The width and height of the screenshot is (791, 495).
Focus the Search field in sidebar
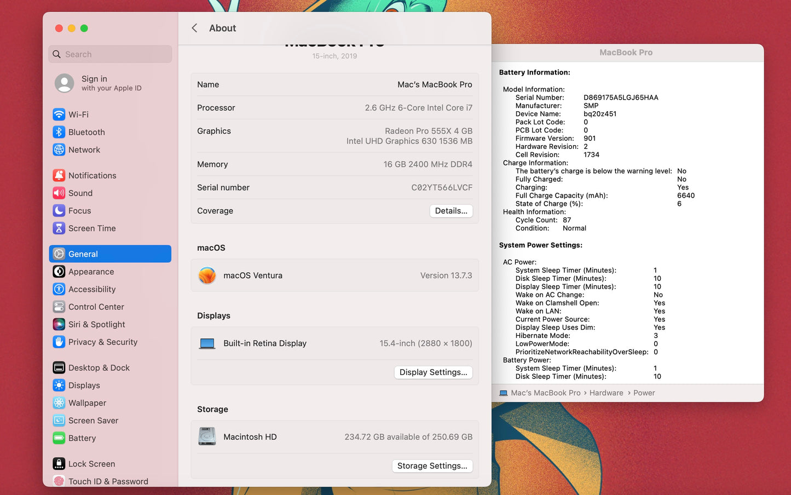pyautogui.click(x=110, y=54)
